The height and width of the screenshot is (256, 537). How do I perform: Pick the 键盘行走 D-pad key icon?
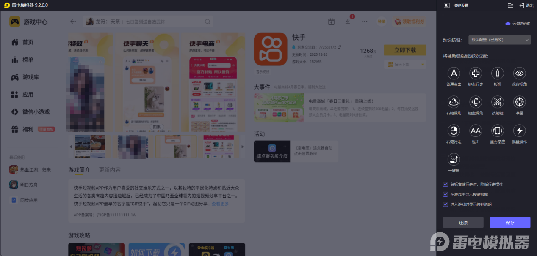(476, 73)
